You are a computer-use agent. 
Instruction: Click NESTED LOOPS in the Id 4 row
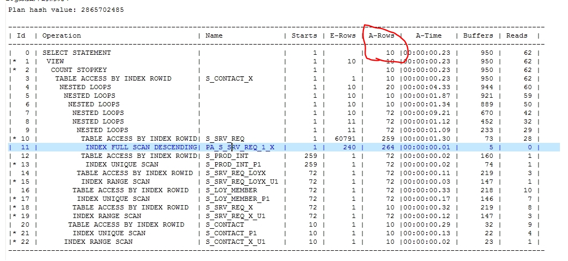click(x=85, y=88)
